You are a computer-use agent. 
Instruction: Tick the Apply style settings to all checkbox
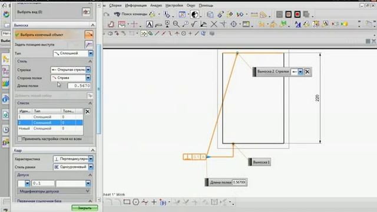click(19, 139)
